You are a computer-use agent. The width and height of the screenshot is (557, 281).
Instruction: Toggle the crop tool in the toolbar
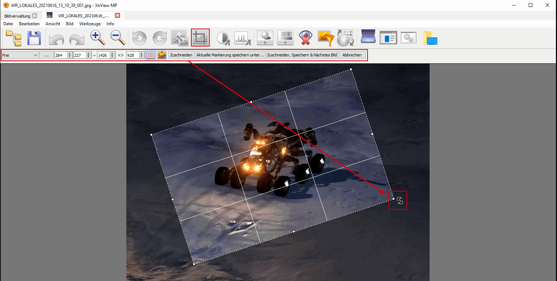tap(200, 38)
